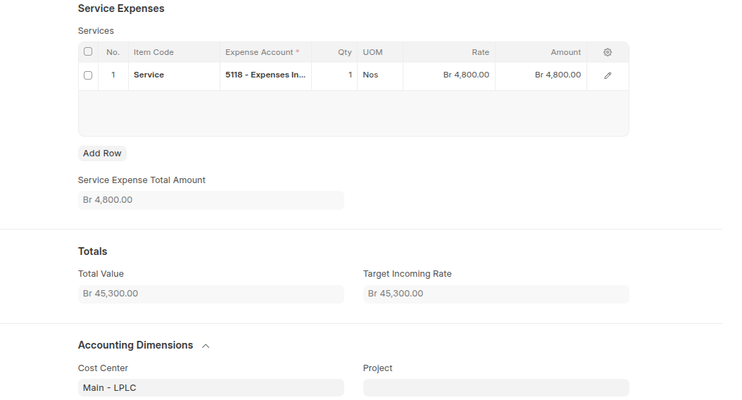Image resolution: width=742 pixels, height=400 pixels.
Task: Edit the Rate cell Br 4,800.00
Action: coord(449,75)
